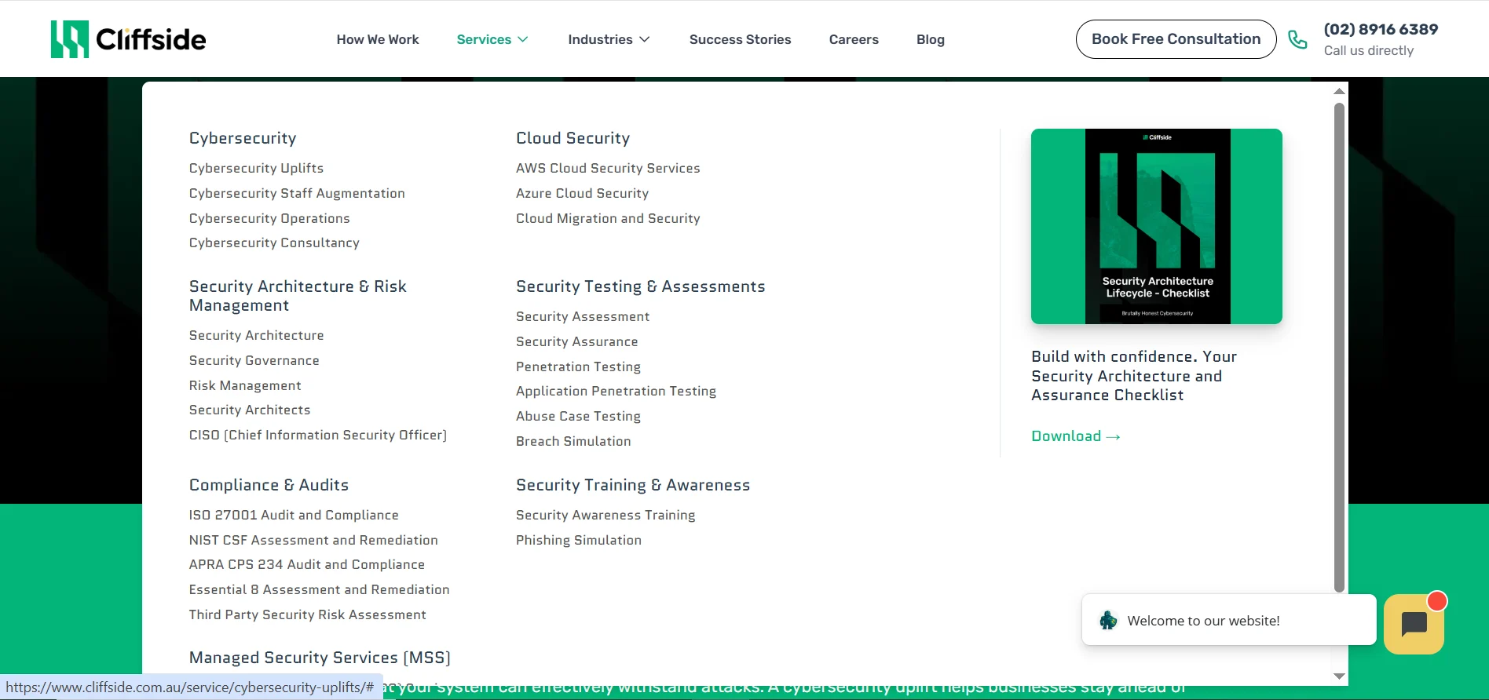Select ISO 27001 Audit and Compliance
This screenshot has height=700, width=1489.
tap(294, 515)
